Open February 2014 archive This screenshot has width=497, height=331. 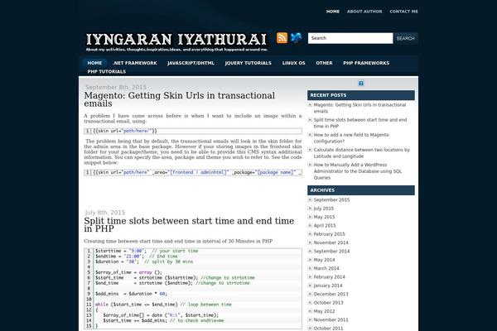tap(330, 277)
